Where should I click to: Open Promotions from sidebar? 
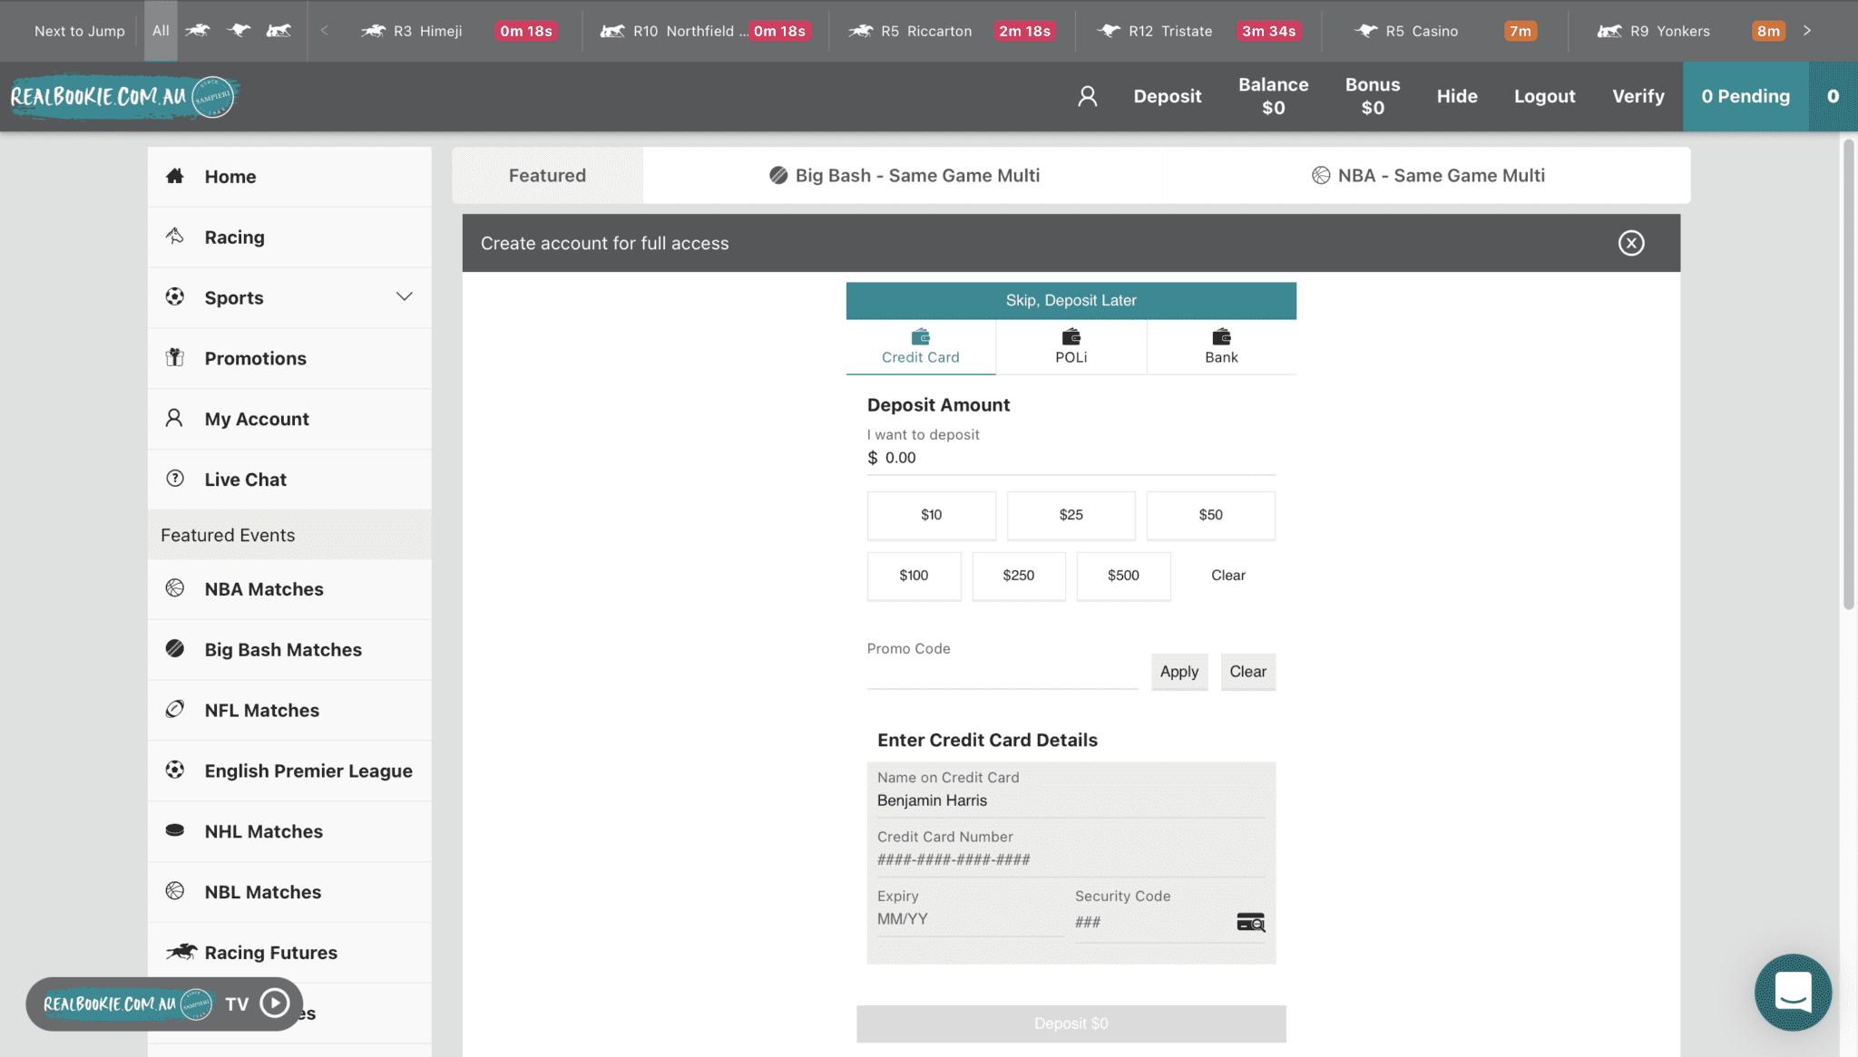[289, 358]
